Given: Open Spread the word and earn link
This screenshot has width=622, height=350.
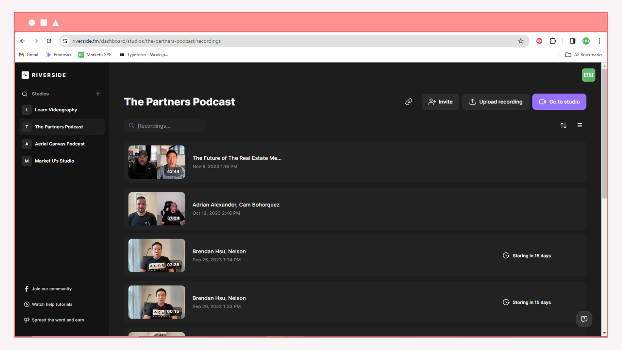Looking at the screenshot, I should point(54,320).
